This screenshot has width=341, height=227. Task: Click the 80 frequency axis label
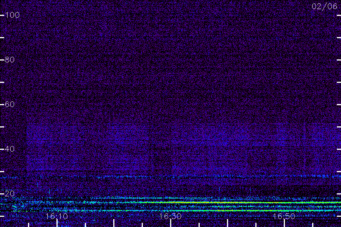pos(9,60)
